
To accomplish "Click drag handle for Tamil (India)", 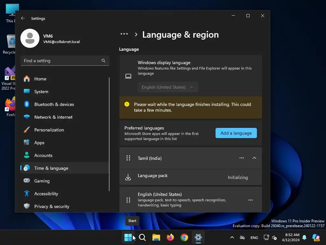I will point(128,158).
